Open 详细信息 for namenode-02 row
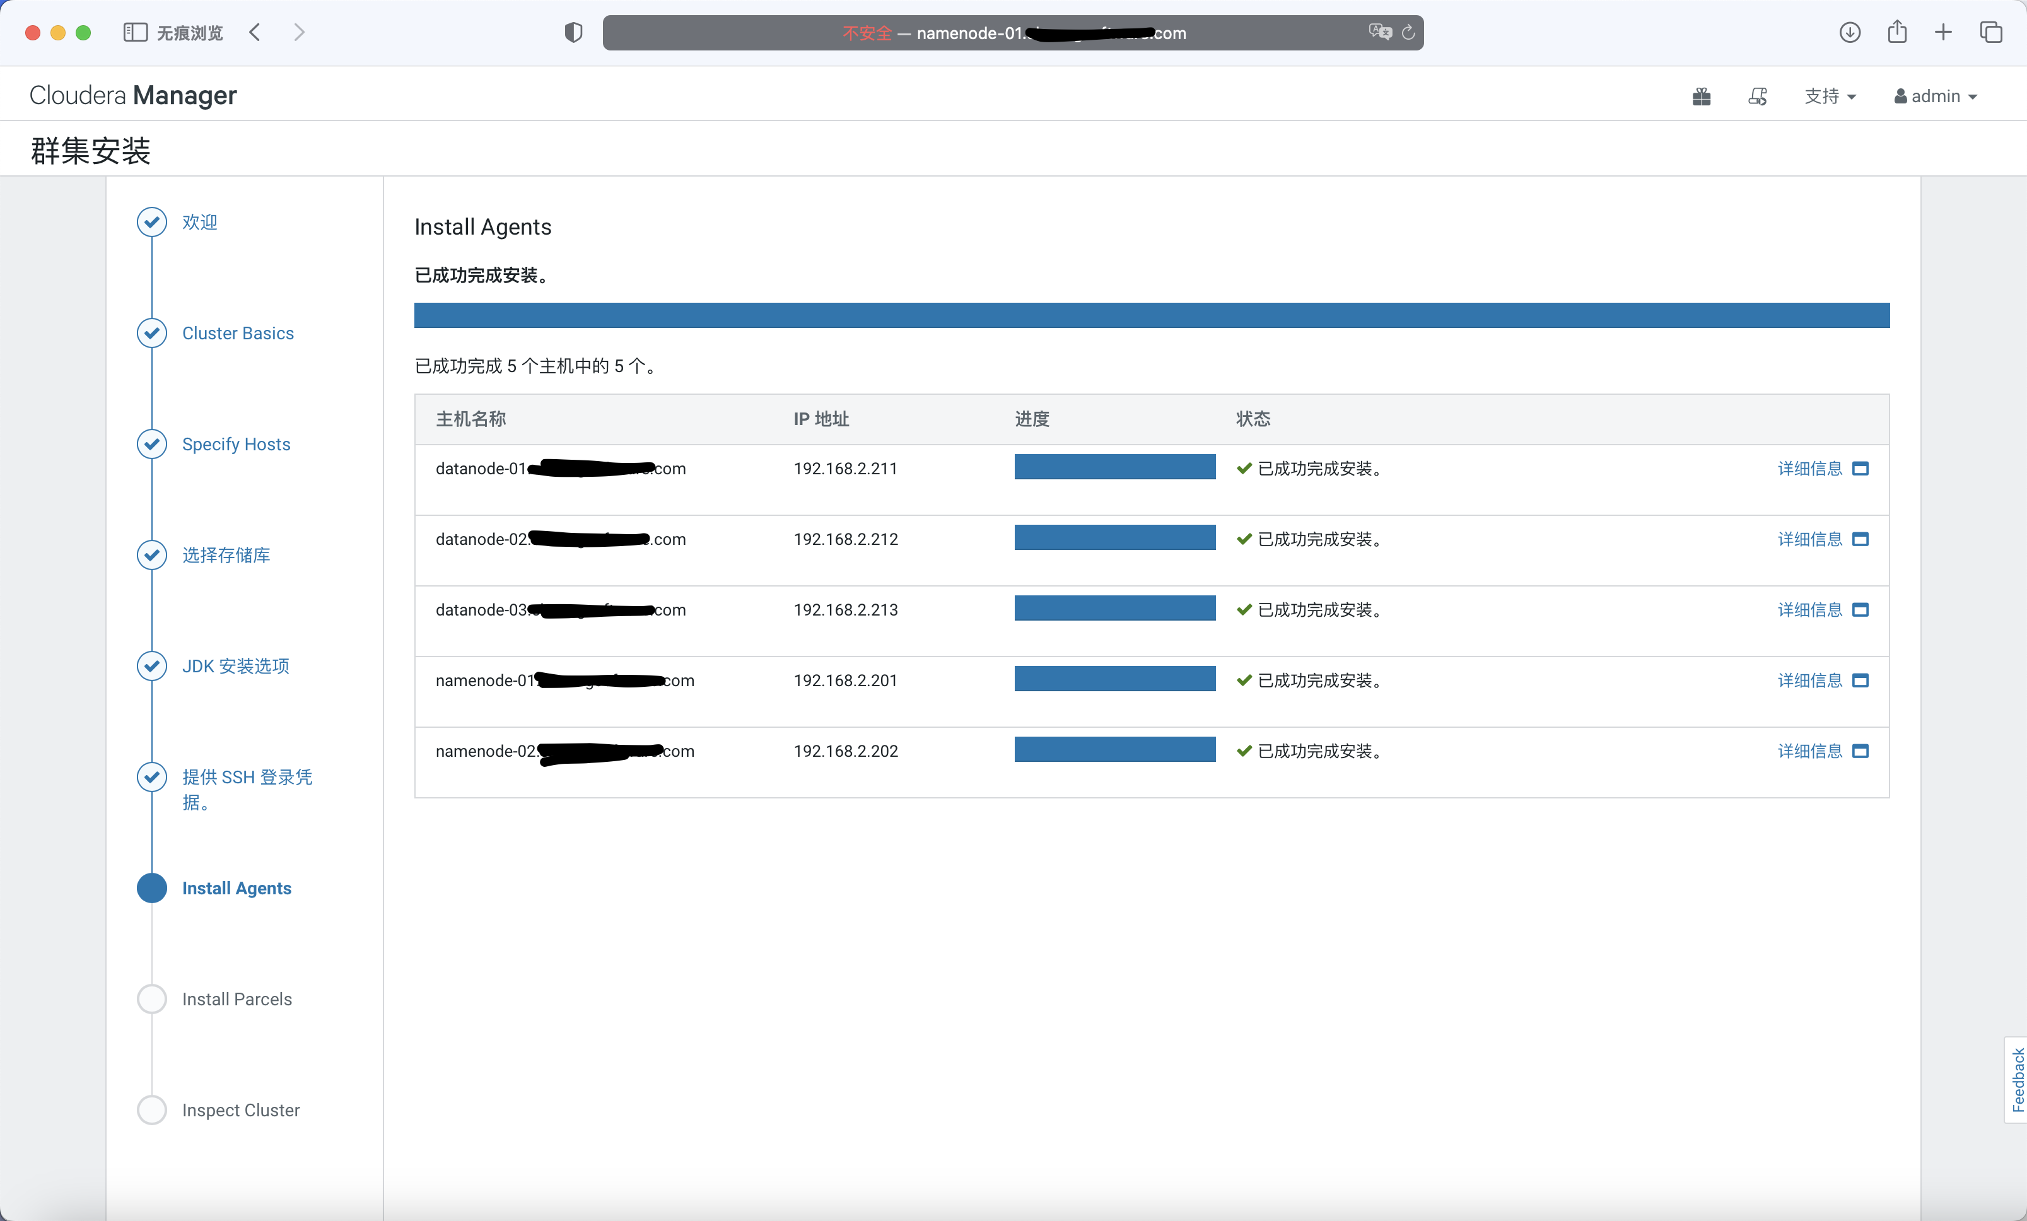Screen dimensions: 2027x1221 [1809, 751]
